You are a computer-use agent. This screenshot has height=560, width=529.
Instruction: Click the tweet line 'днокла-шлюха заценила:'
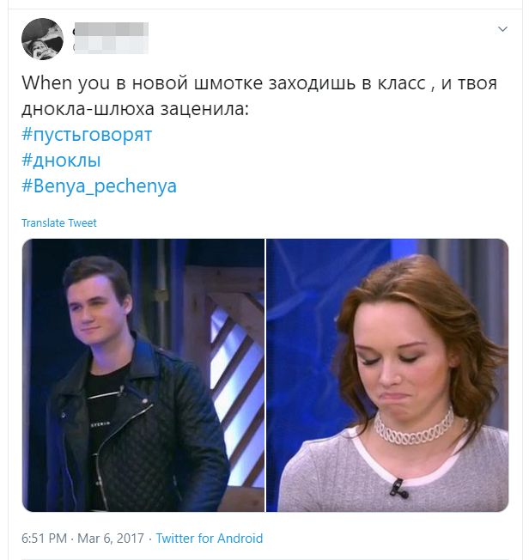pos(135,109)
